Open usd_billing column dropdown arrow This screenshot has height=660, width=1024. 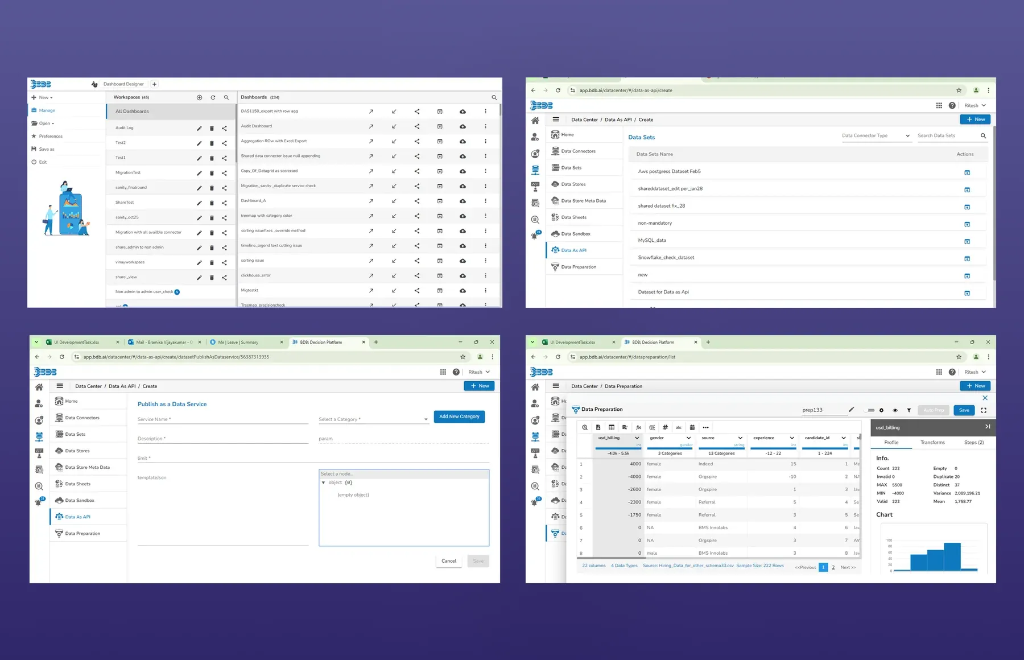click(x=637, y=438)
